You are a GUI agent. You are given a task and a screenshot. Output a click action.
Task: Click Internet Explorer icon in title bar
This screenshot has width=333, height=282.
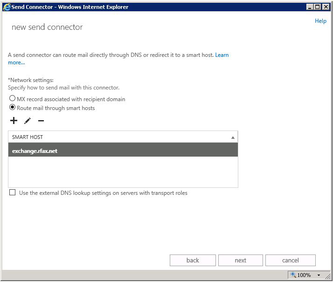(7, 7)
